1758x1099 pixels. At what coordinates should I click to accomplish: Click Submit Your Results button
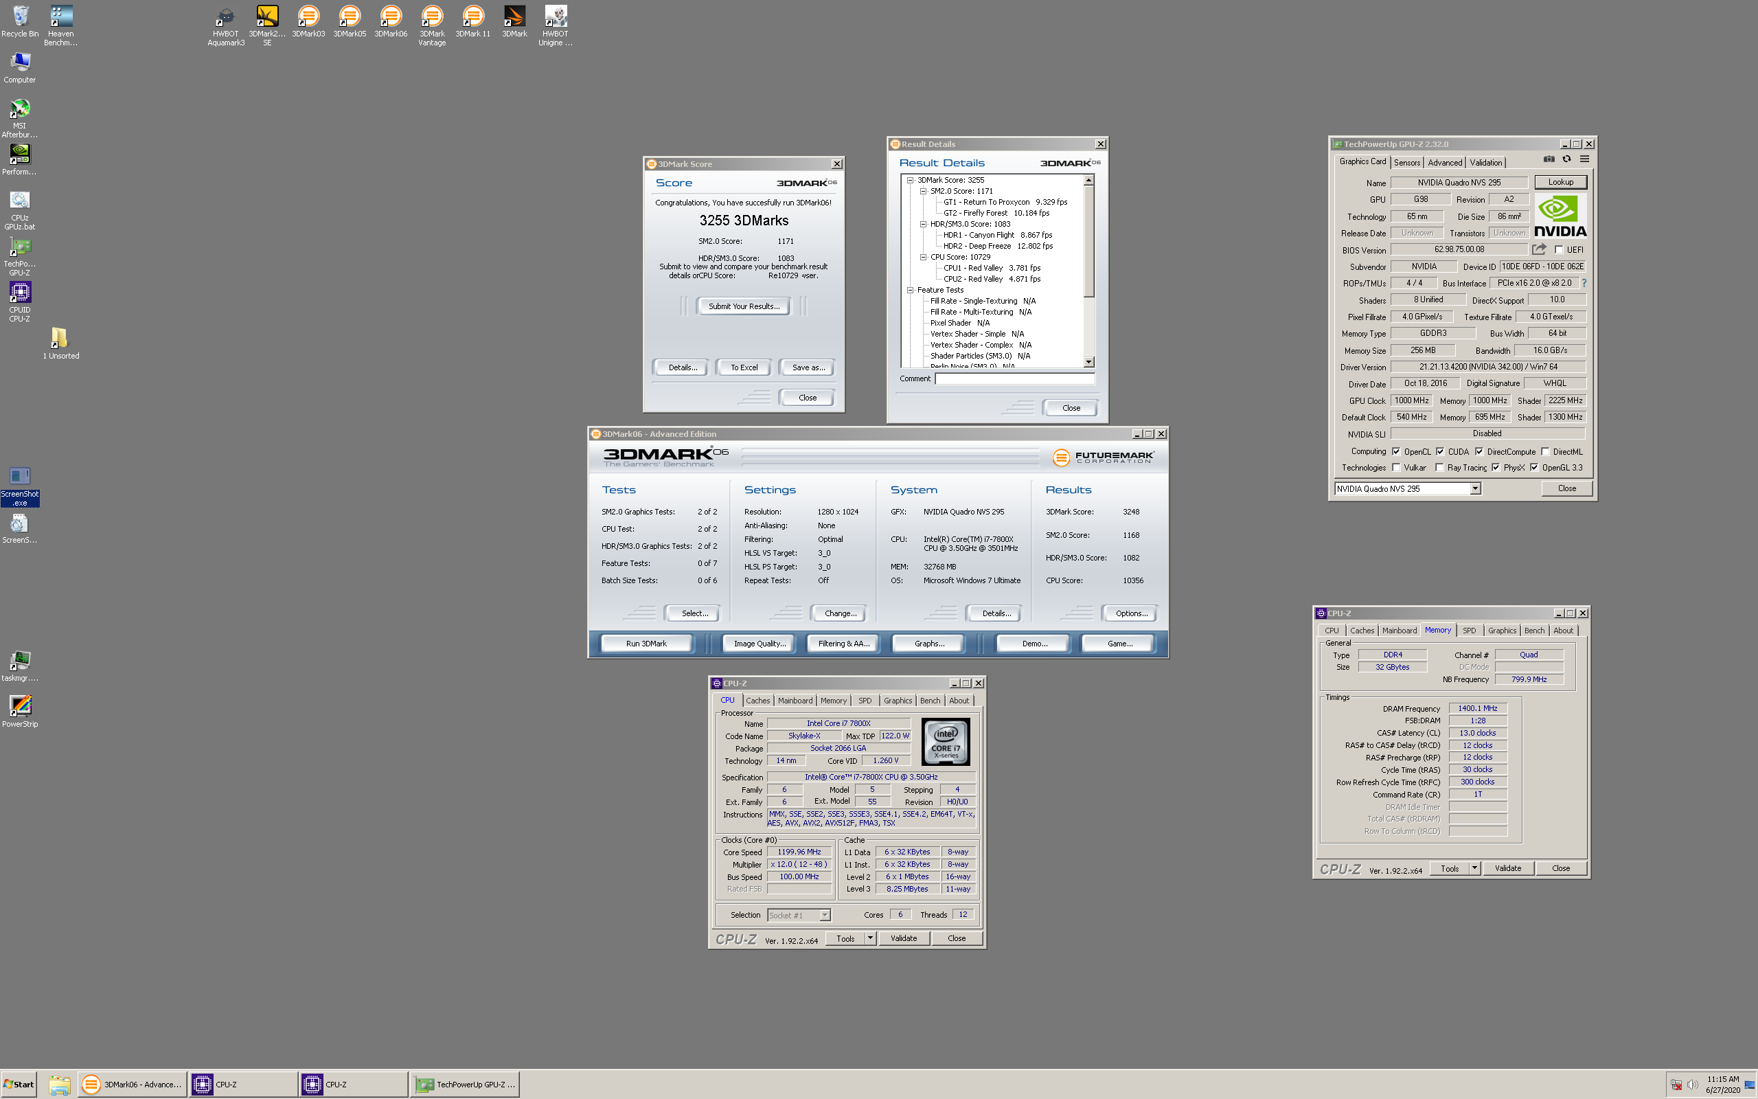744,307
